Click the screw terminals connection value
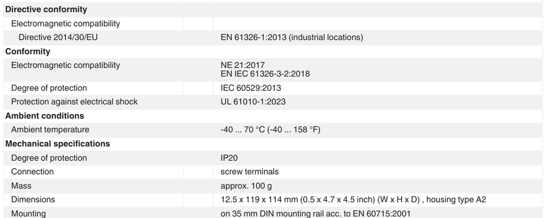 (x=250, y=172)
